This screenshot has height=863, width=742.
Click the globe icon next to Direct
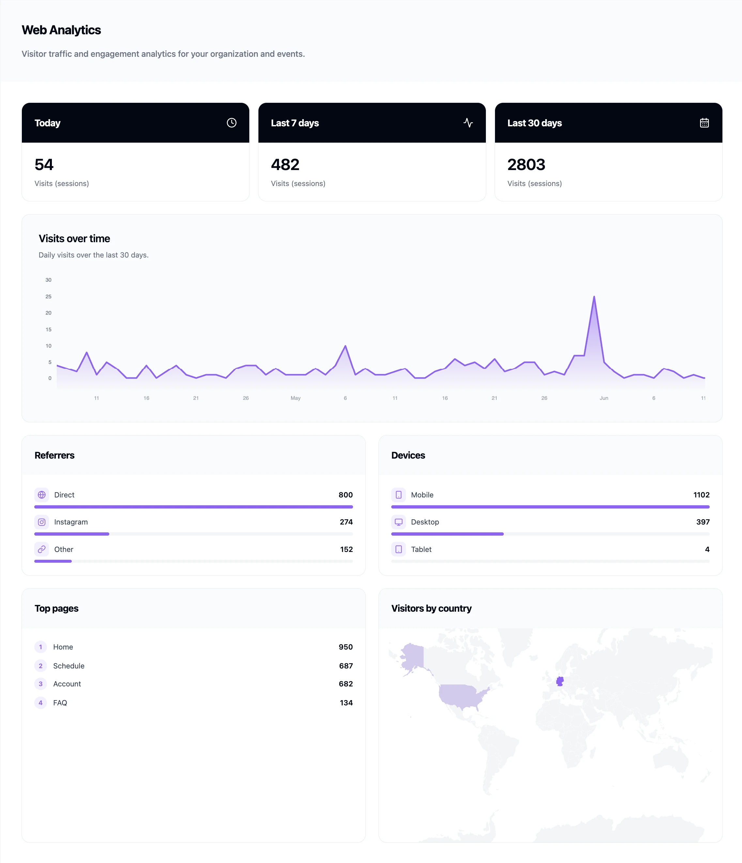pos(42,495)
